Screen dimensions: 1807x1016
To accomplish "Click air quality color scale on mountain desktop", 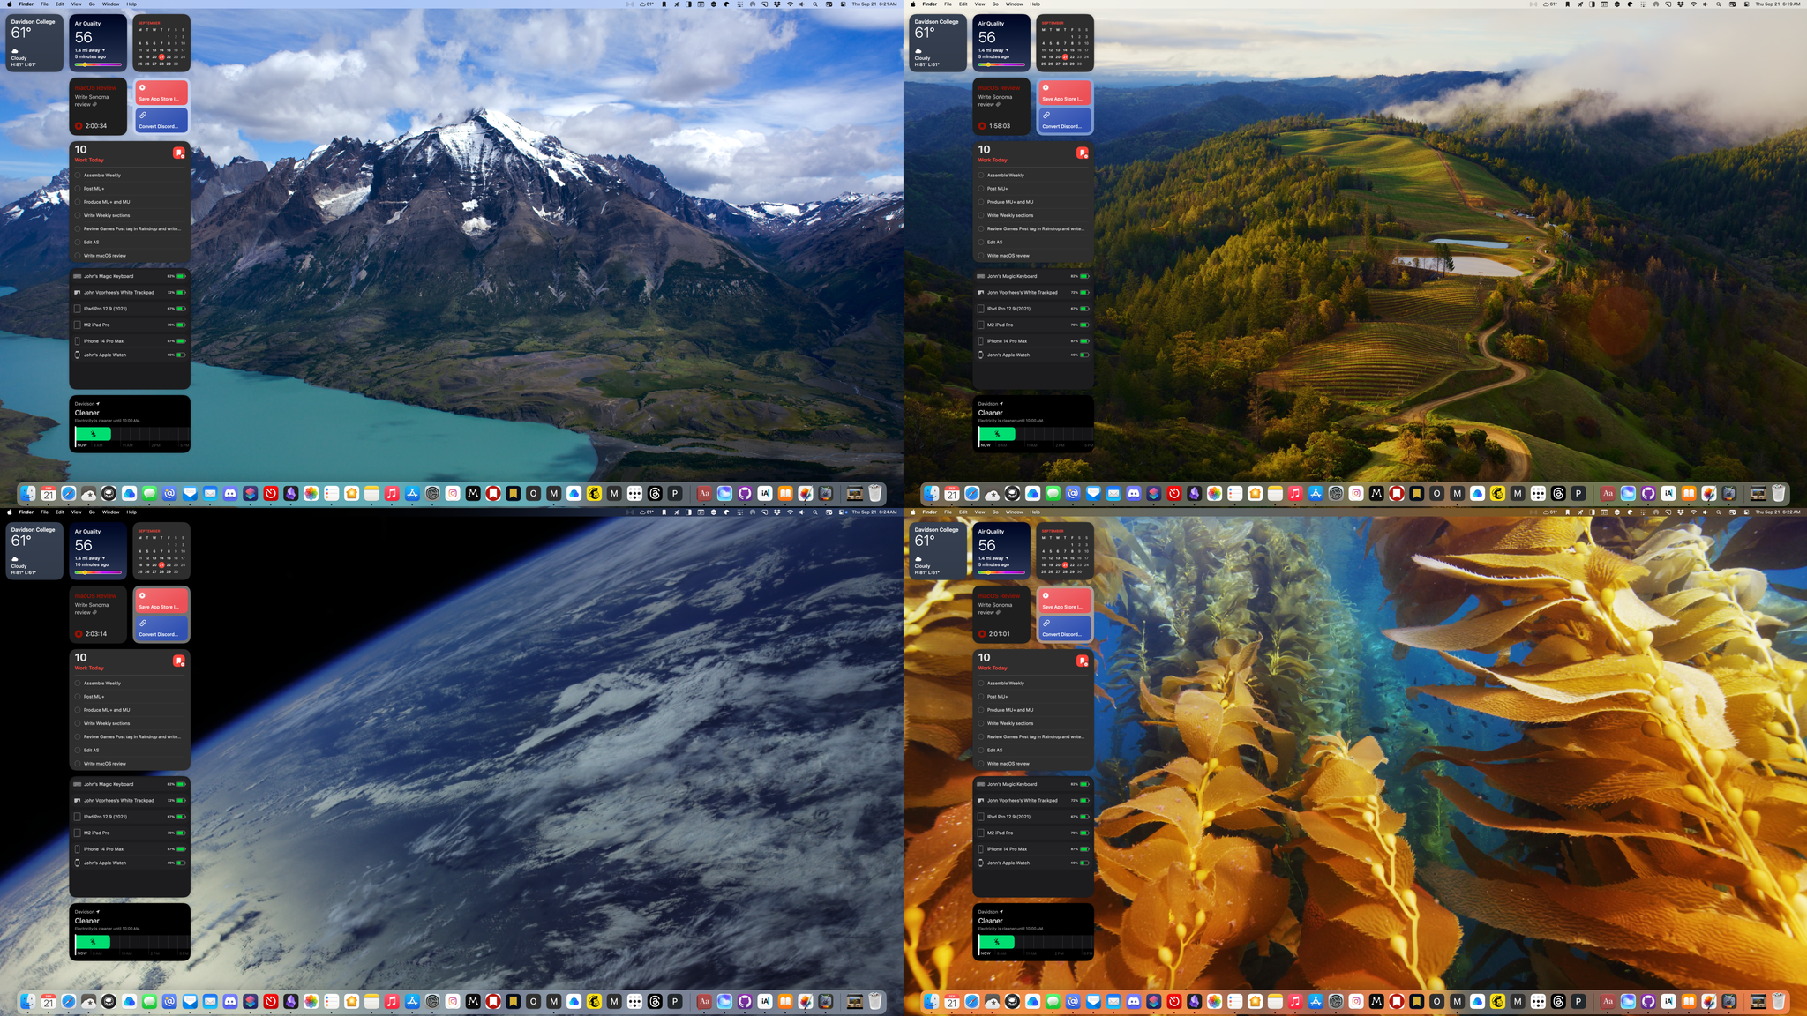I will point(98,64).
